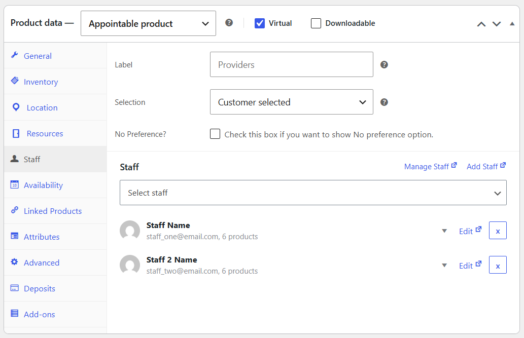524x338 pixels.
Task: Select the Staff tab
Action: 55,159
